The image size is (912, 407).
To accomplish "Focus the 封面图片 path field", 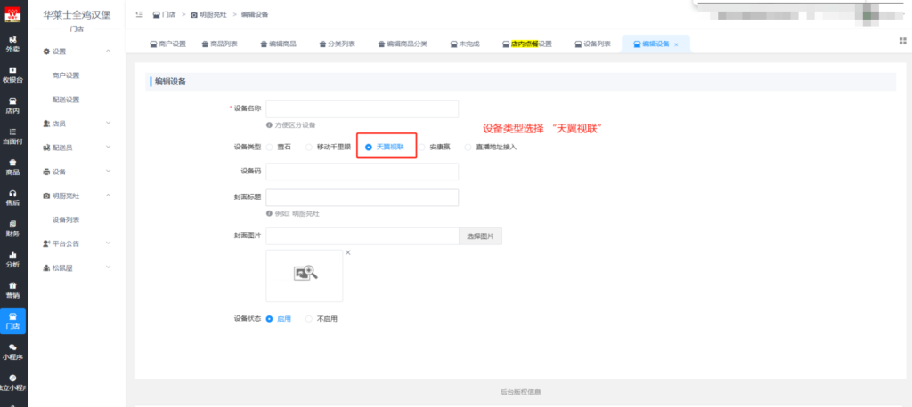I will [x=362, y=236].
